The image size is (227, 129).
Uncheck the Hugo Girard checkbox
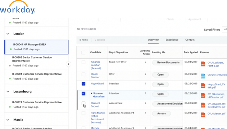[x=83, y=84]
